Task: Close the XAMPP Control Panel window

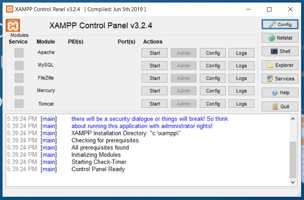Action: (x=290, y=9)
